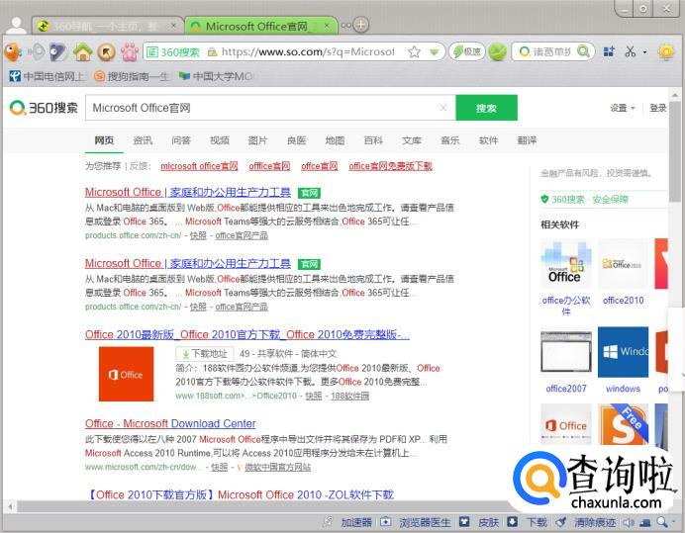
Task: Open address bar green dropdown arrow
Action: point(434,52)
